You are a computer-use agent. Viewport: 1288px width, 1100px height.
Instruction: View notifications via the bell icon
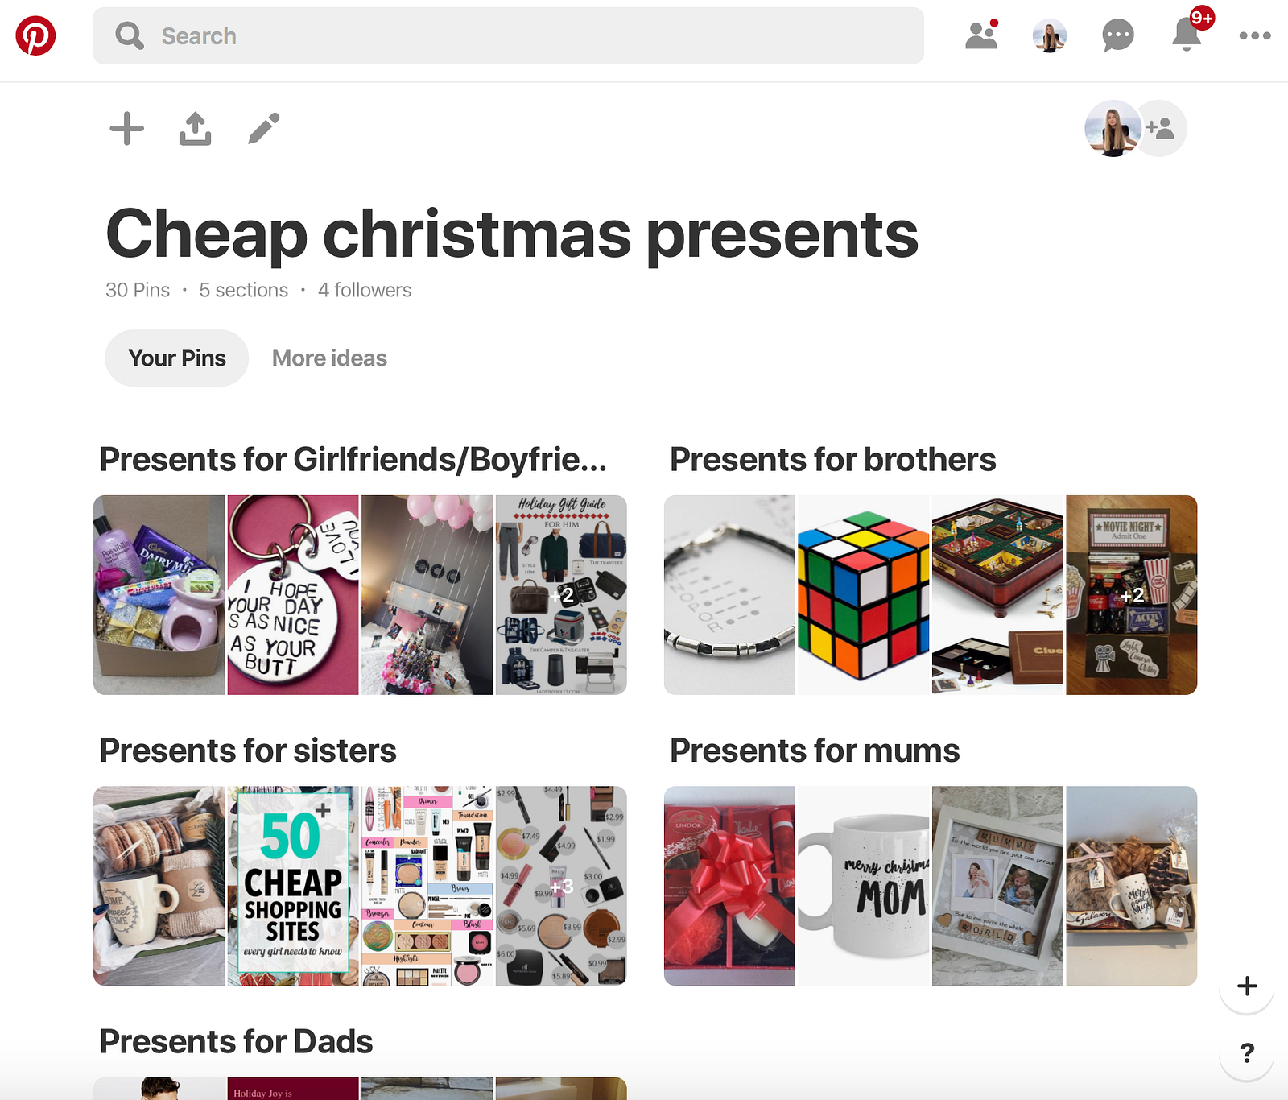[x=1187, y=34]
